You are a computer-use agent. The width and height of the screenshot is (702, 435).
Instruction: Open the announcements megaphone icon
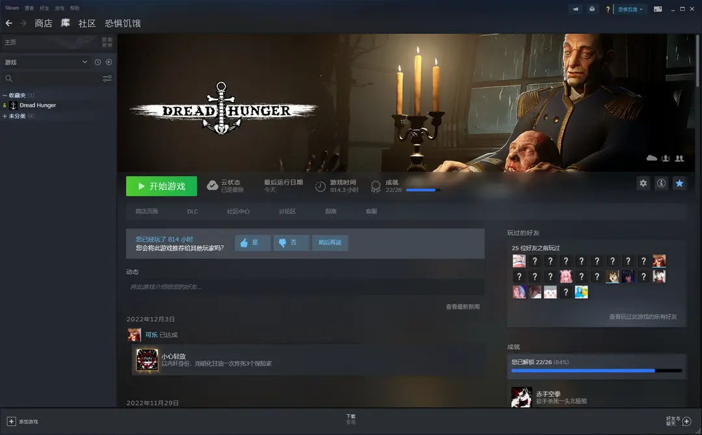[x=575, y=9]
